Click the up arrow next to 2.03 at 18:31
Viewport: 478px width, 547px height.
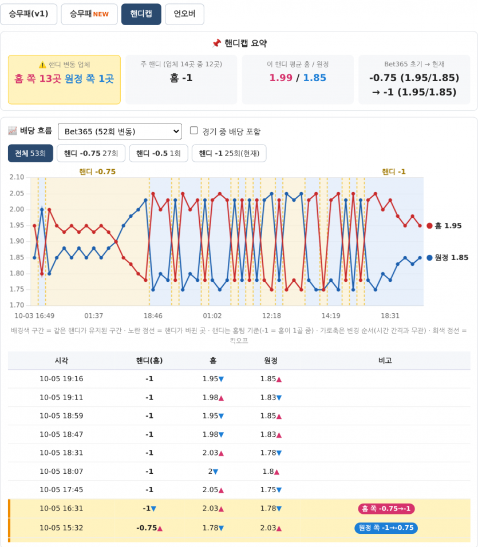coord(221,453)
